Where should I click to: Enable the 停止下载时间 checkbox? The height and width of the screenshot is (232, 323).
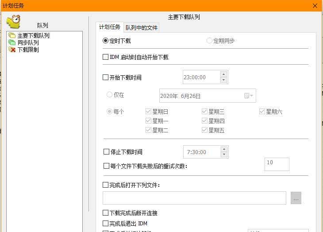coord(106,152)
